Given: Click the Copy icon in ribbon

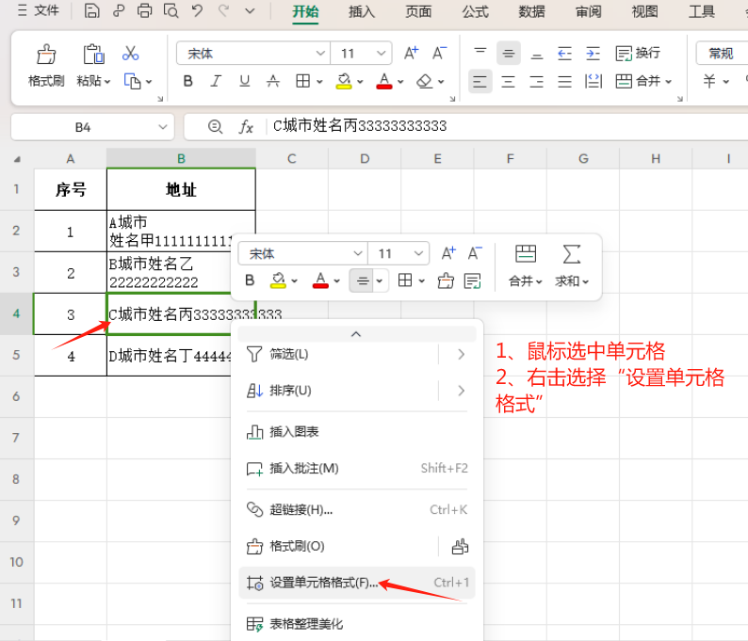Looking at the screenshot, I should click(x=132, y=81).
